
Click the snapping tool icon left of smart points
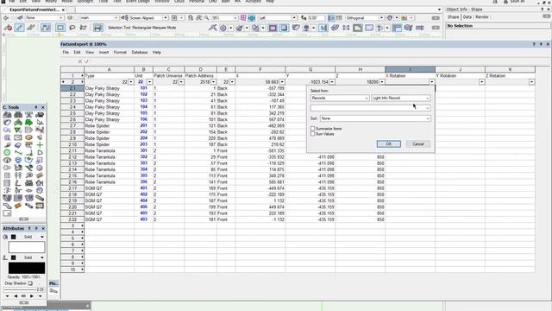click(x=213, y=28)
